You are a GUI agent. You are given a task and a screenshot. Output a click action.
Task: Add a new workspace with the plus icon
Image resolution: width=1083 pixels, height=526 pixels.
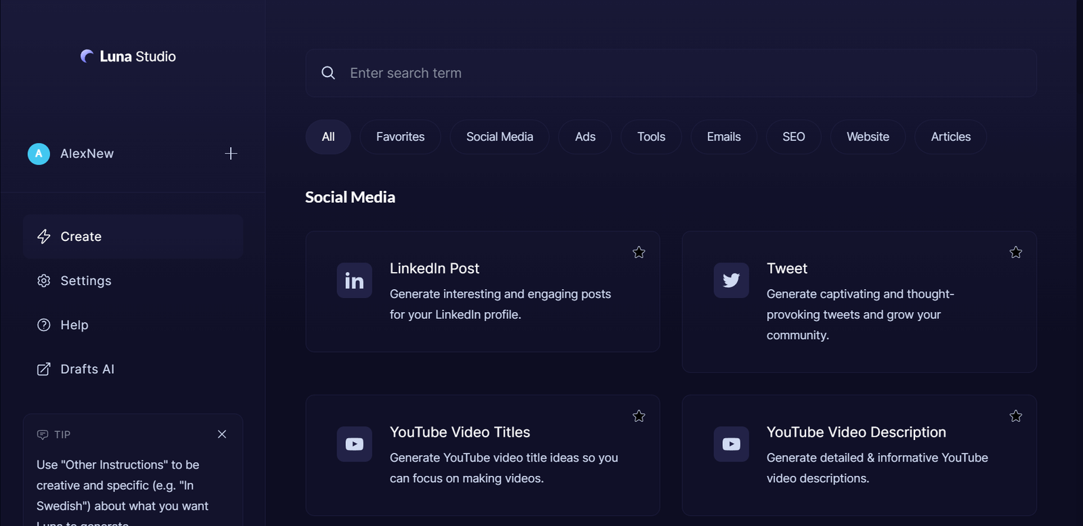tap(231, 154)
